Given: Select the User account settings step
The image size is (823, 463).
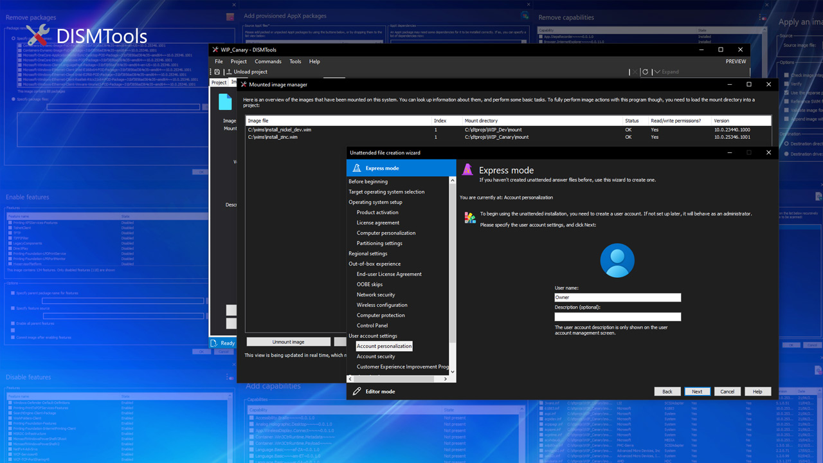Looking at the screenshot, I should [x=373, y=336].
